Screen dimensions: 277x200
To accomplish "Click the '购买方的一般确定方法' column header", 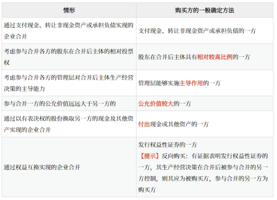I will (205, 10).
